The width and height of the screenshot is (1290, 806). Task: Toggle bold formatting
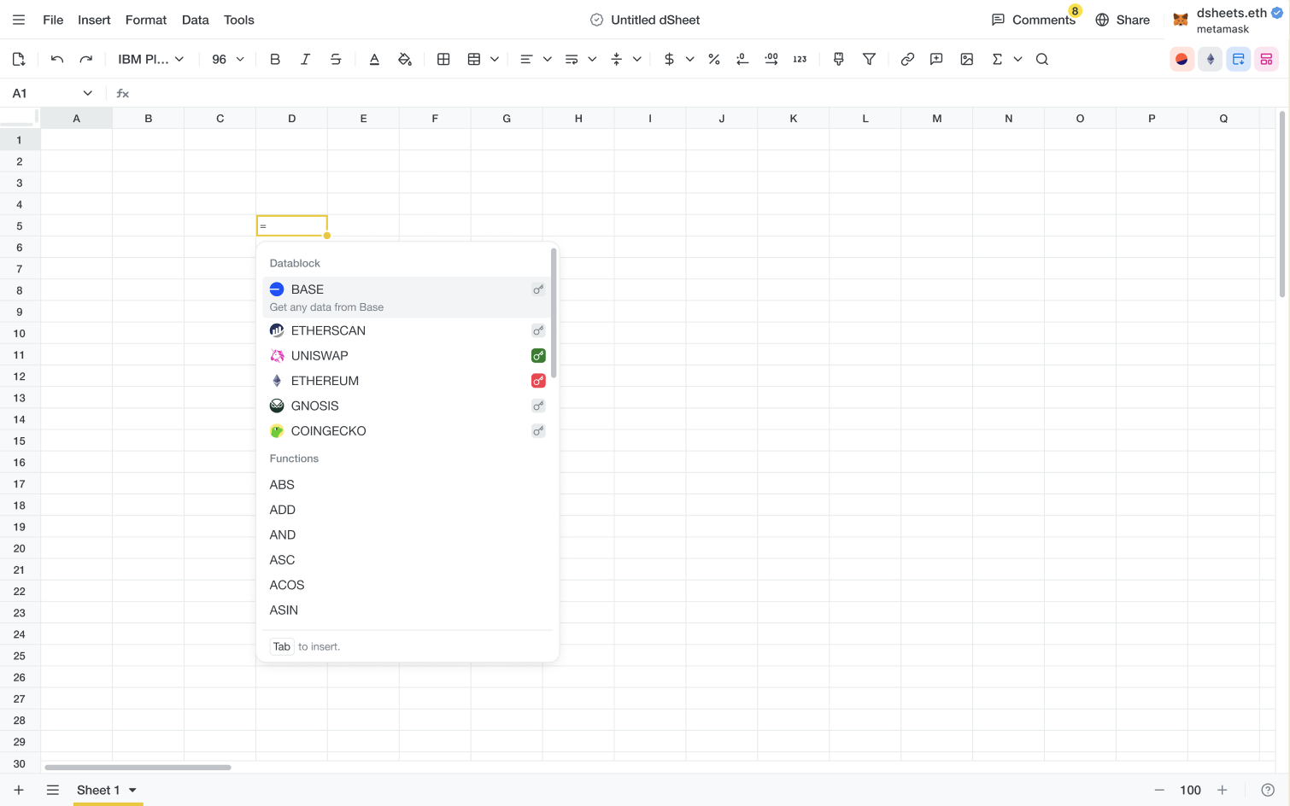[274, 59]
